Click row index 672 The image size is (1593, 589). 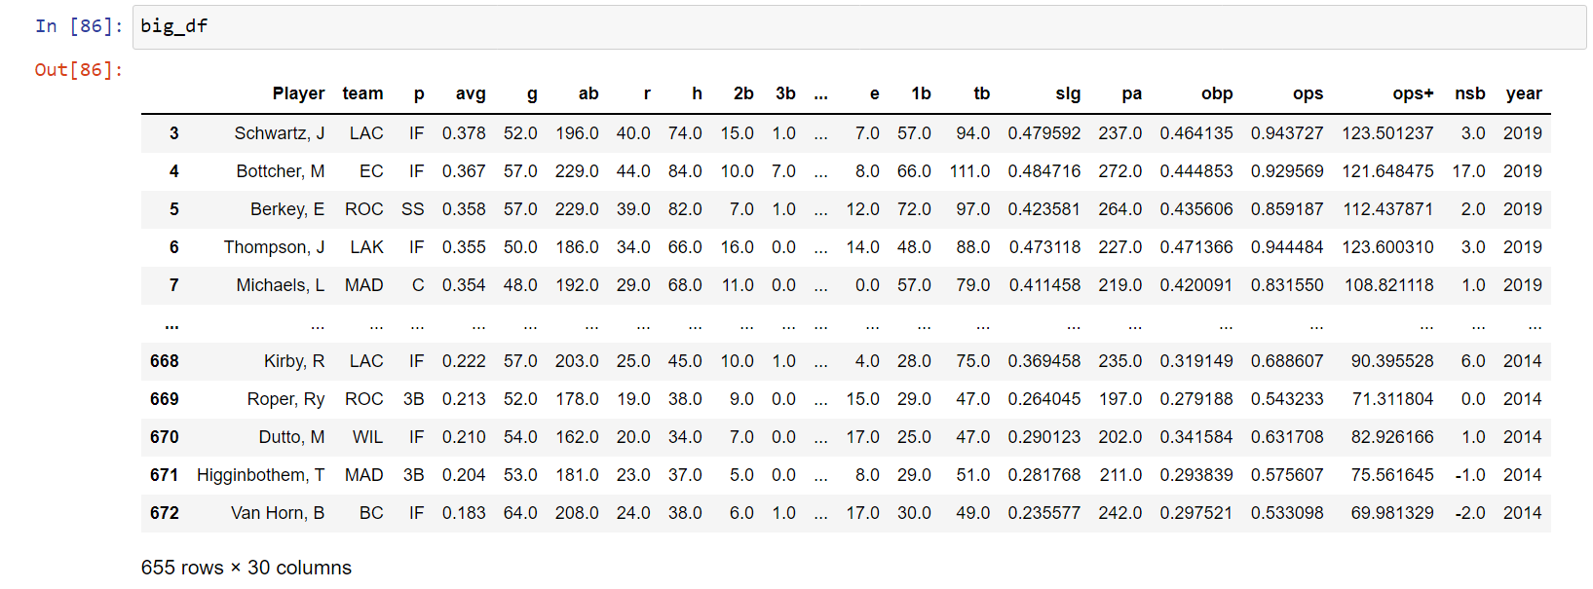tap(165, 513)
